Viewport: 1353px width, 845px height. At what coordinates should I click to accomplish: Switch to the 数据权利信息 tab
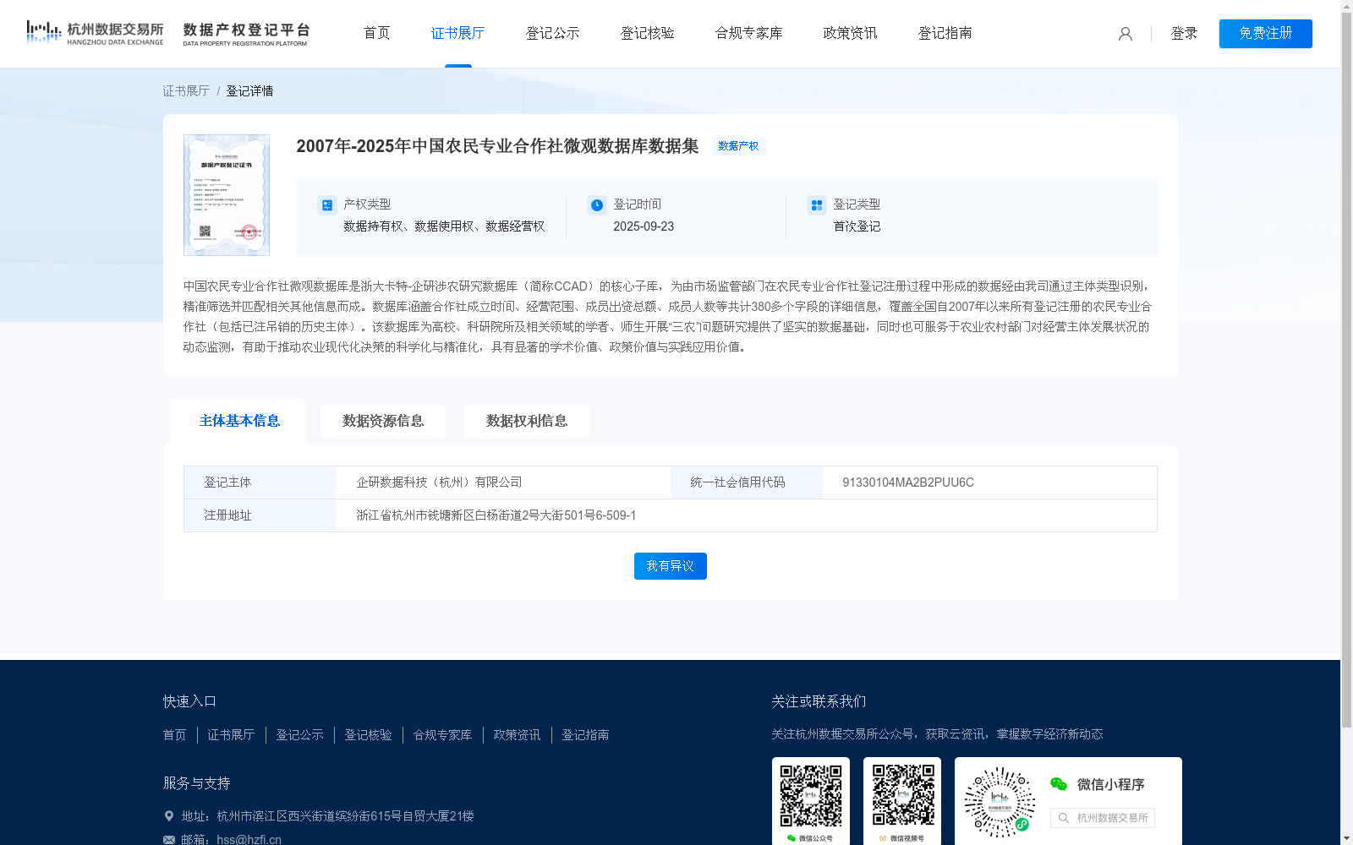[527, 421]
